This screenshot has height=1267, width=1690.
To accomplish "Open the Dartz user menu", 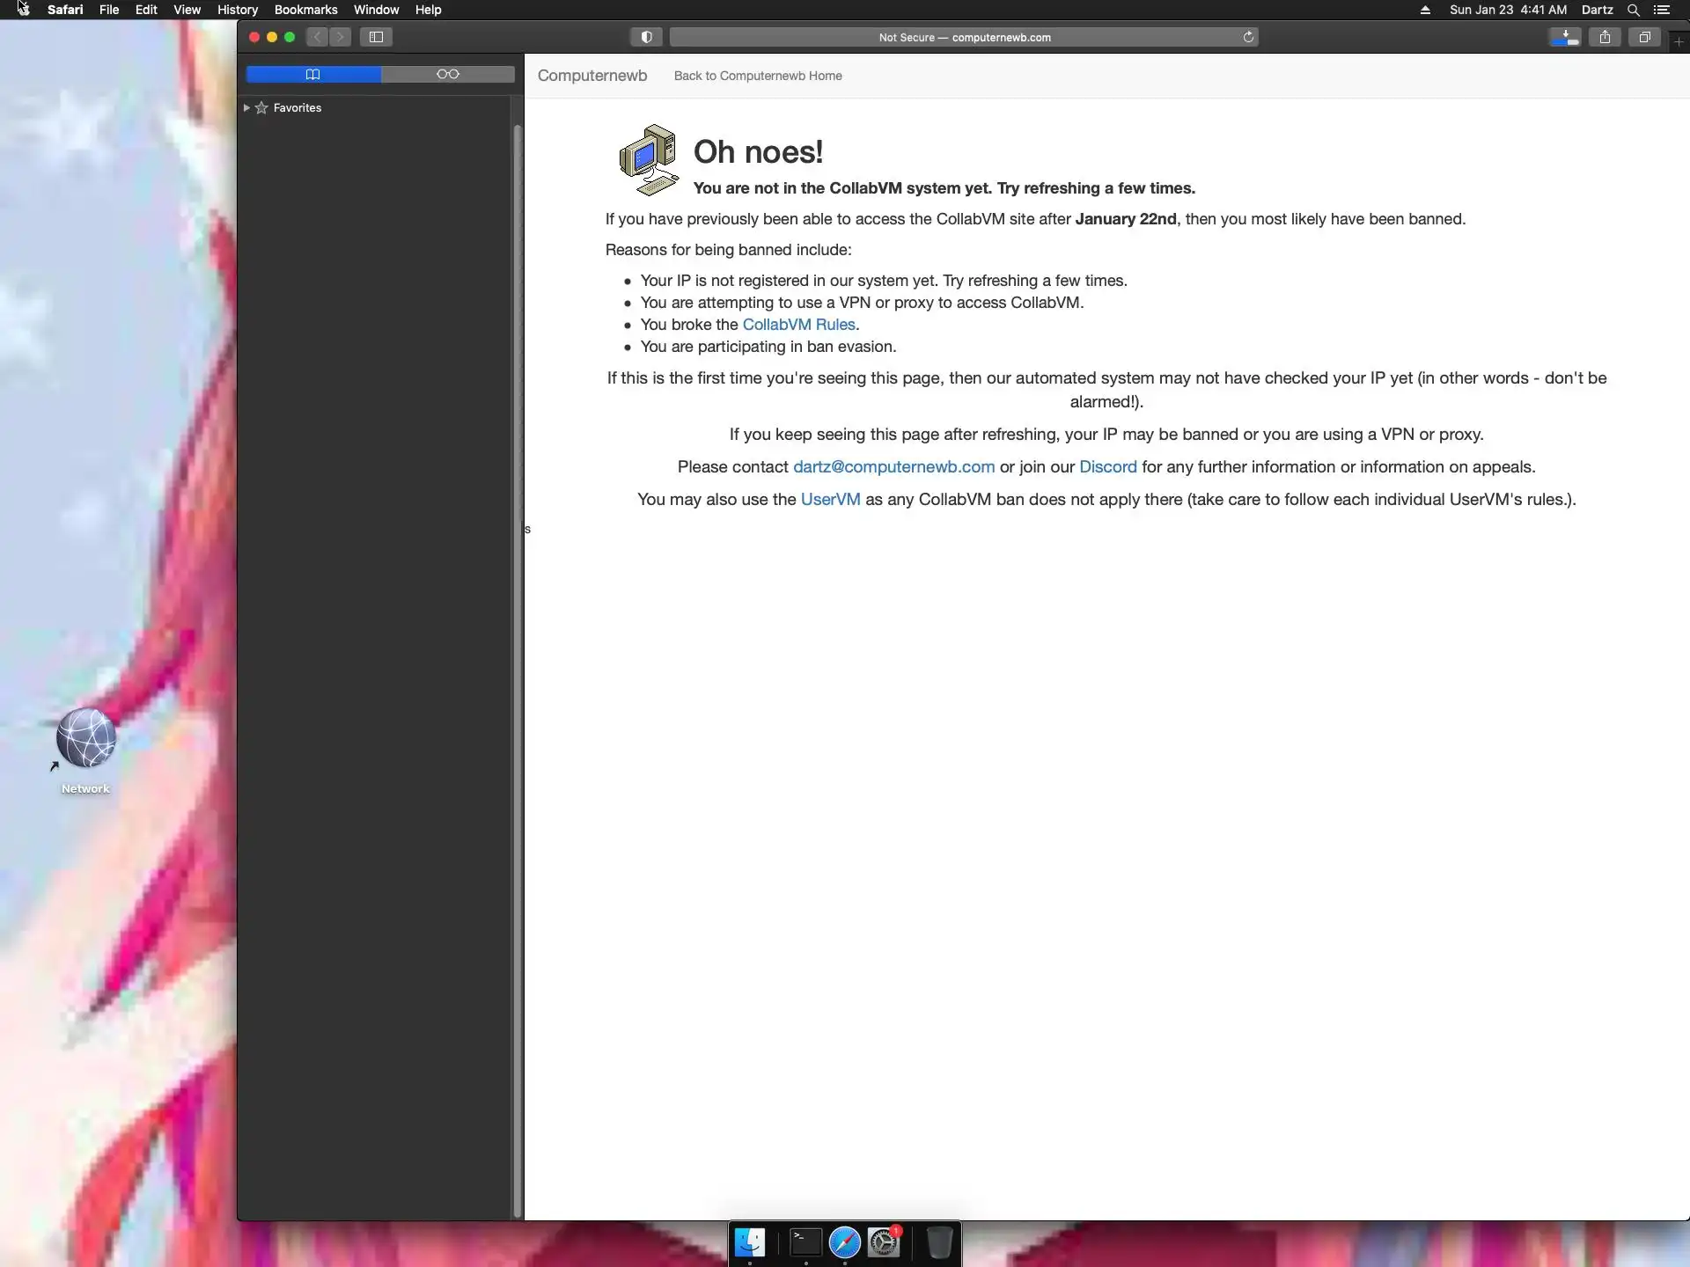I will click(x=1597, y=10).
